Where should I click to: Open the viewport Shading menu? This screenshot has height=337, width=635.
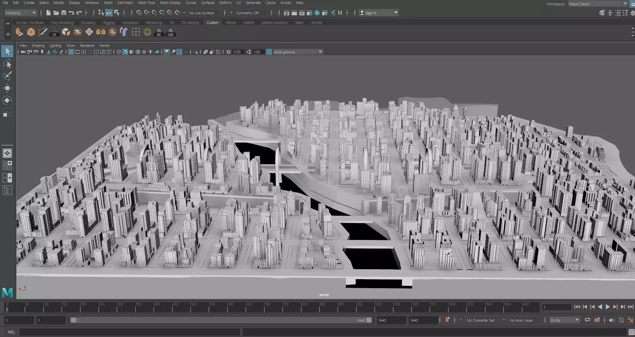[38, 46]
